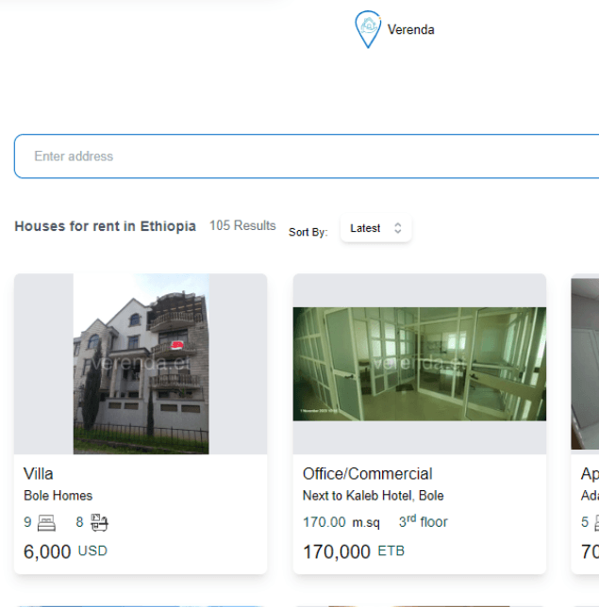
Task: Open the Villa house photo thumbnail
Action: point(141,364)
